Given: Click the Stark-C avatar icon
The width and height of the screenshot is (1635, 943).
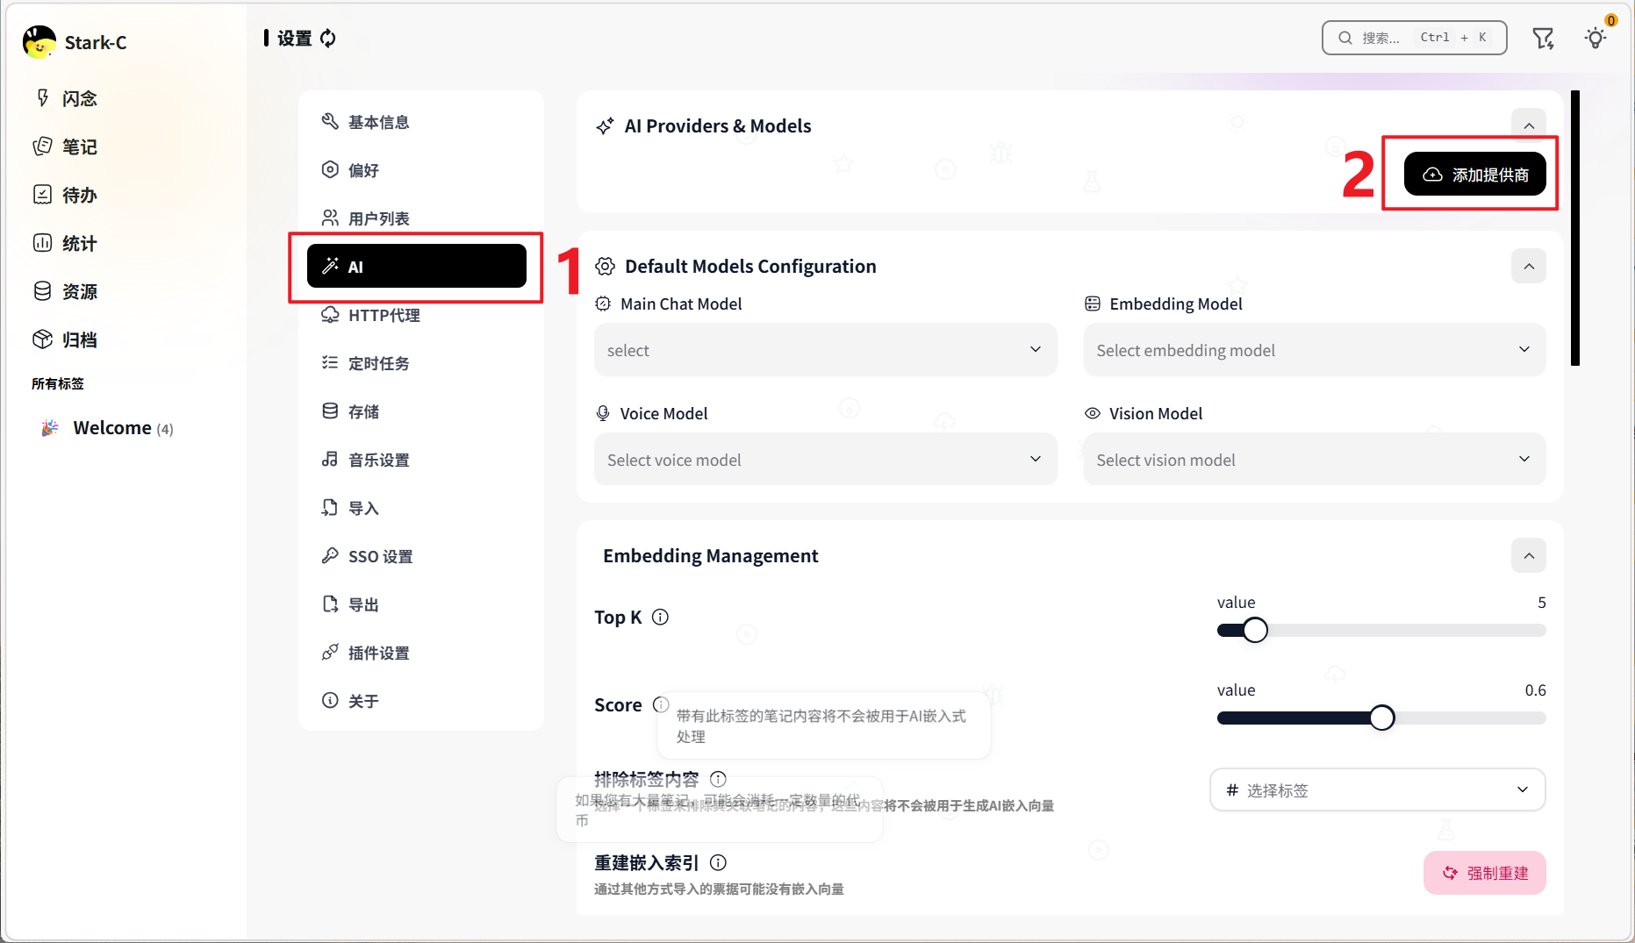Looking at the screenshot, I should pos(39,42).
